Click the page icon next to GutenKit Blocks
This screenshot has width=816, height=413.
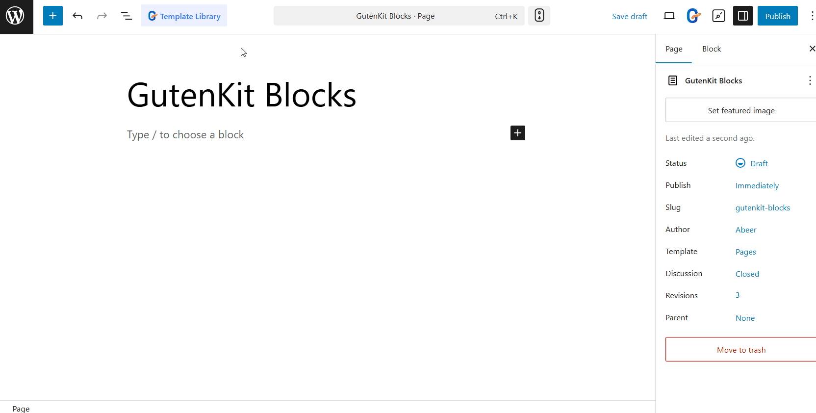pyautogui.click(x=673, y=80)
